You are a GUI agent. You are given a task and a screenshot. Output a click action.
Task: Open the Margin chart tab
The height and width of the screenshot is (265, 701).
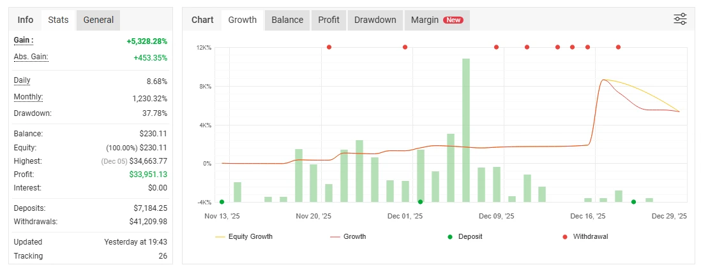425,20
